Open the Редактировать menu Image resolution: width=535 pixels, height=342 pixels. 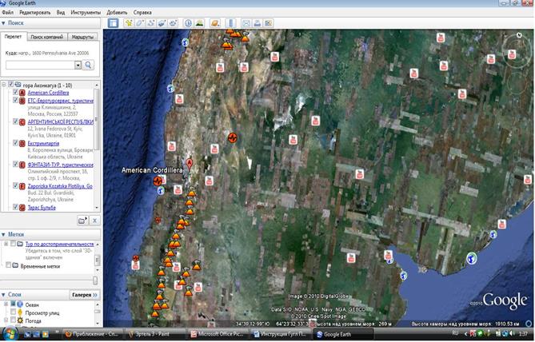click(x=35, y=12)
